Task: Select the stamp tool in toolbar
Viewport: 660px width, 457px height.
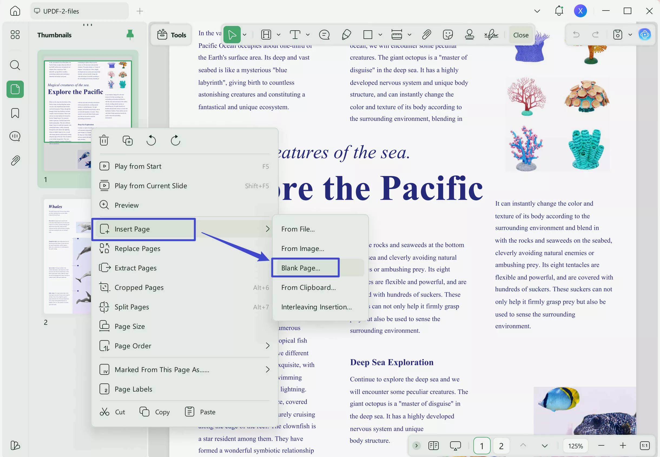Action: click(469, 35)
